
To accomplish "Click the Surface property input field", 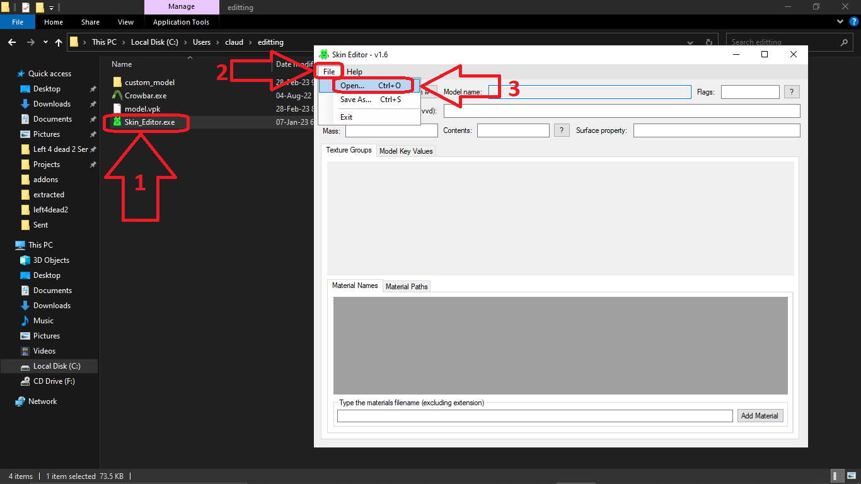I will pyautogui.click(x=717, y=130).
